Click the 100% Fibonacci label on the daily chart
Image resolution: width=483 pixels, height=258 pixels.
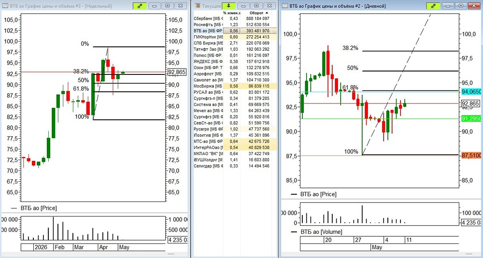click(351, 152)
